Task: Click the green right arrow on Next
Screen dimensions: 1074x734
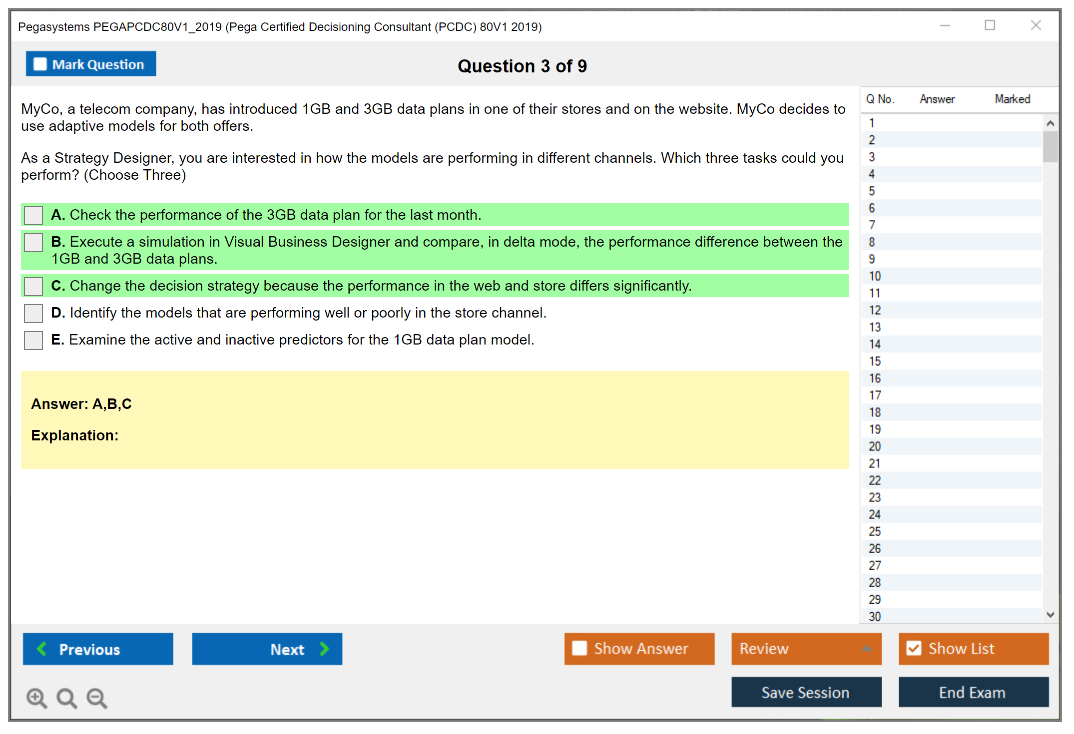Action: tap(325, 649)
